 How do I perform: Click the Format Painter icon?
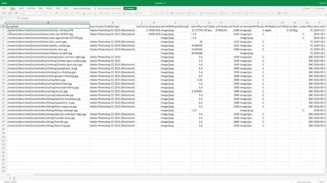(16, 13)
